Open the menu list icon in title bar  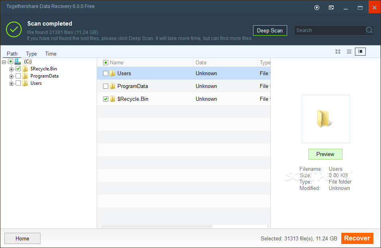point(331,8)
